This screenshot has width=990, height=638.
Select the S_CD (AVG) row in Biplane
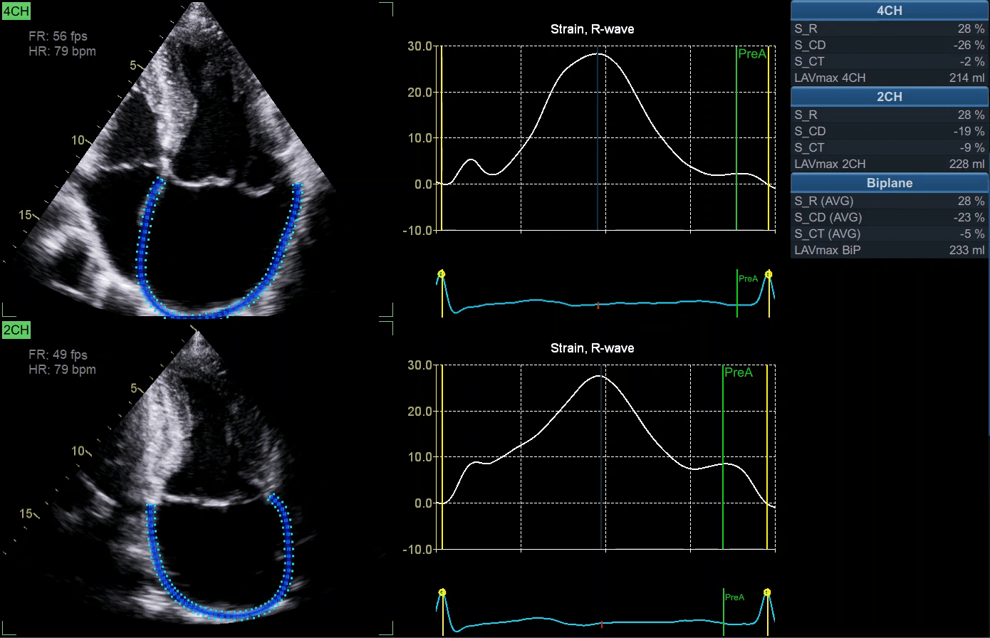point(889,217)
